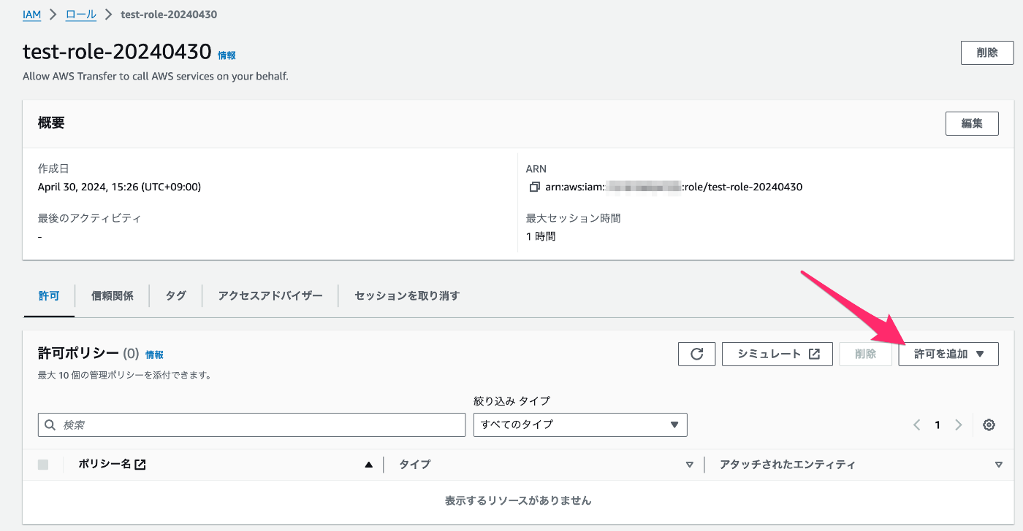Image resolution: width=1023 pixels, height=531 pixels.
Task: Open the すべてのタイプ filter dropdown
Action: (x=580, y=425)
